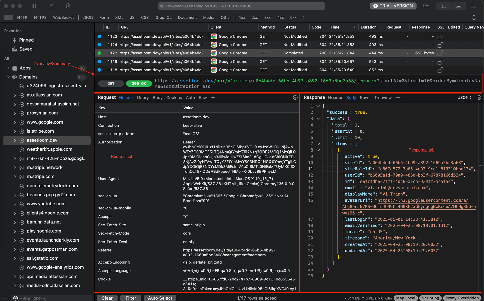Viewport: 484px width, 301px height.
Task: Open the Response Treeview tab
Action: pos(383,98)
